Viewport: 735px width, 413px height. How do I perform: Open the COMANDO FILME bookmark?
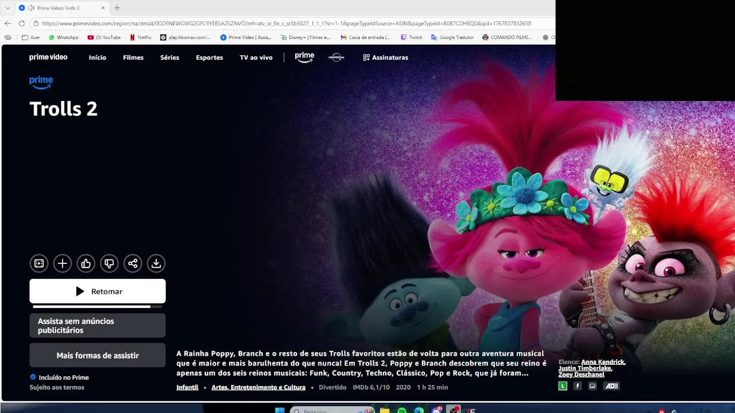click(507, 37)
